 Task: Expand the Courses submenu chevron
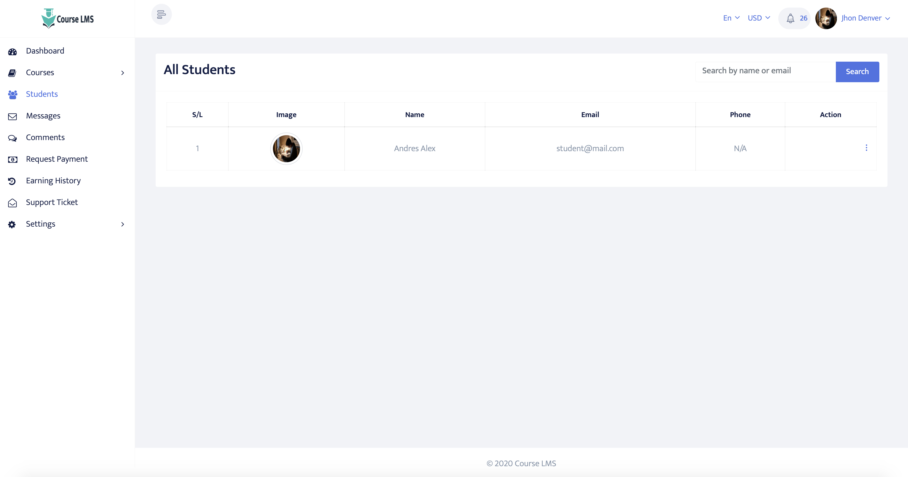click(x=123, y=73)
